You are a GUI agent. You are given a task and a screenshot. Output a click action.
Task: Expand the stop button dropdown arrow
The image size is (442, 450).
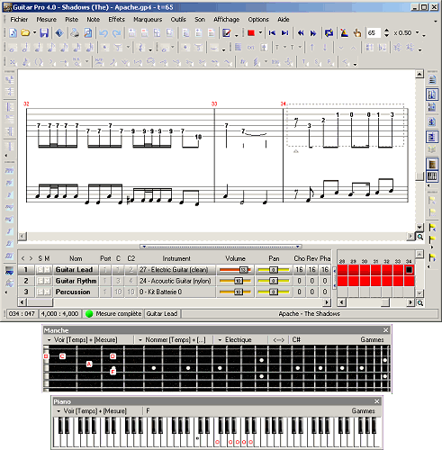(260, 32)
